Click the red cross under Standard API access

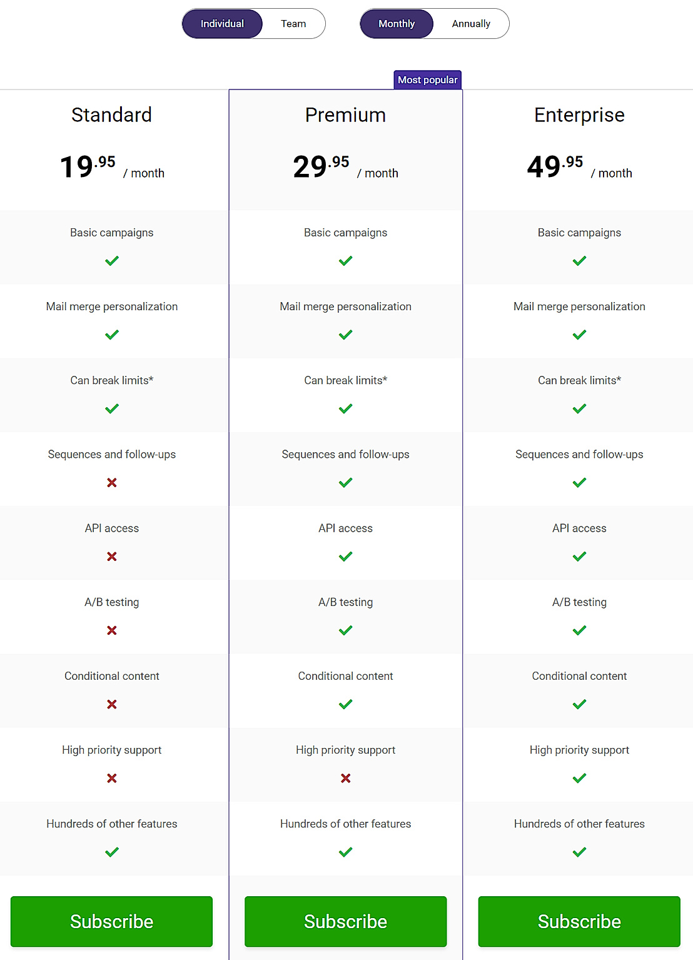point(111,556)
